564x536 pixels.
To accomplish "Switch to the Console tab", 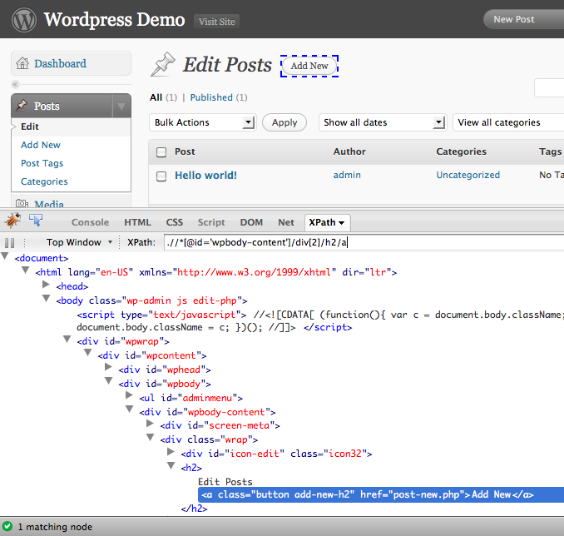I will click(90, 222).
